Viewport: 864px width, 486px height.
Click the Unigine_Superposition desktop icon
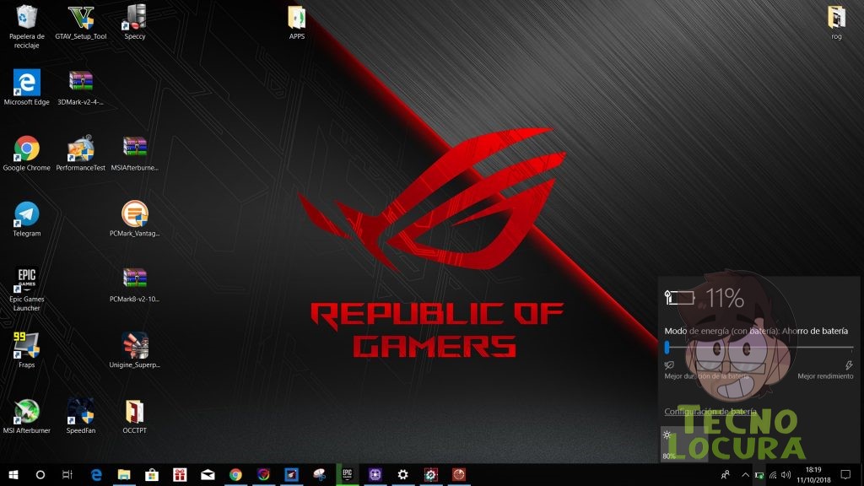pyautogui.click(x=134, y=350)
